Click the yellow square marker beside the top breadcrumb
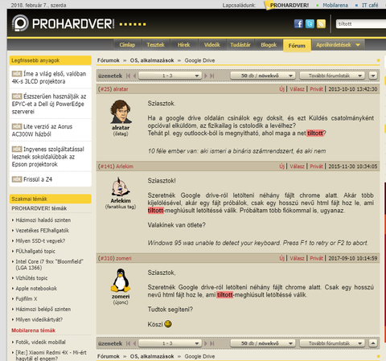Viewport: 386px width, 361px height. click(x=378, y=60)
